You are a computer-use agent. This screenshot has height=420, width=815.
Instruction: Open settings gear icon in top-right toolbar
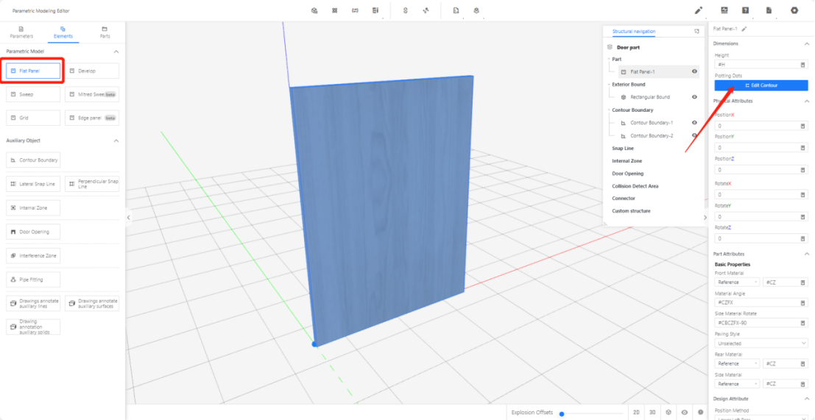[x=794, y=10]
